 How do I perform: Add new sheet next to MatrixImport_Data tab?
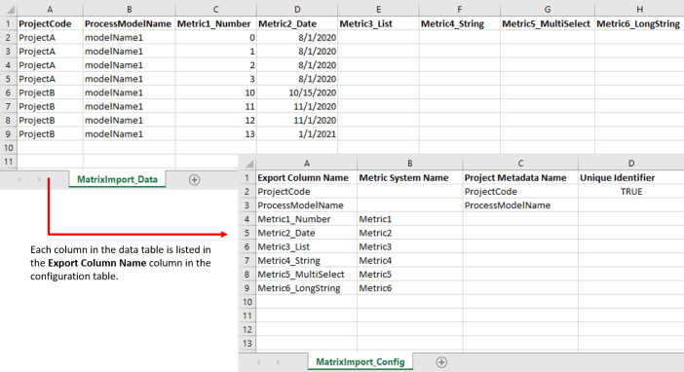[x=194, y=180]
